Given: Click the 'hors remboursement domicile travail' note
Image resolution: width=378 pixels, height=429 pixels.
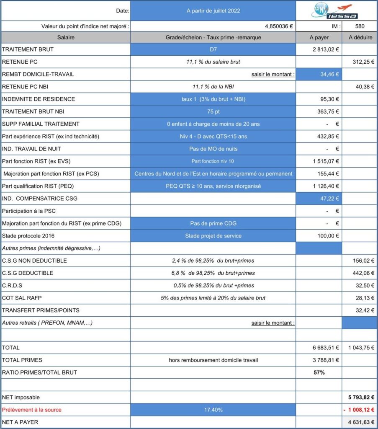Looking at the screenshot, I should click(x=213, y=360).
